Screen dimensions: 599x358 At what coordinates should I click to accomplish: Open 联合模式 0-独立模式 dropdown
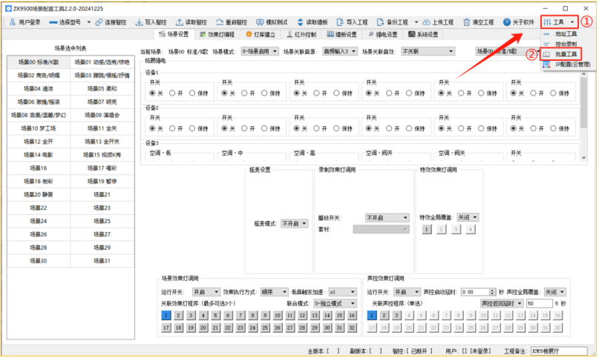point(335,303)
